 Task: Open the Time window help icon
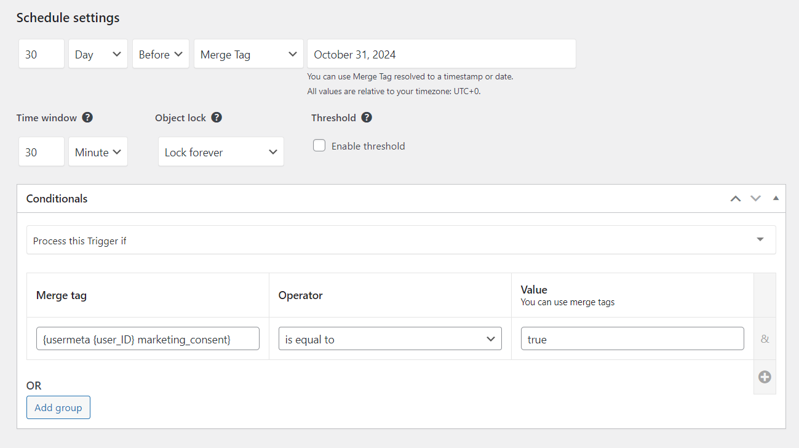[87, 118]
